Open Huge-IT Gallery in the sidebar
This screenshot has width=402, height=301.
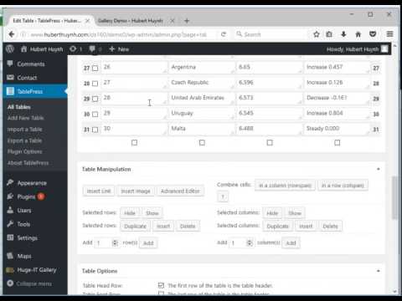click(37, 270)
